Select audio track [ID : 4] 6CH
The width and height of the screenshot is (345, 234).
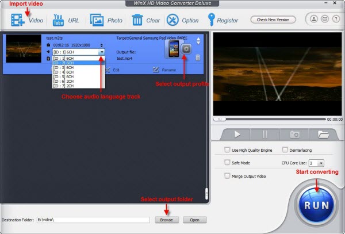(78, 72)
